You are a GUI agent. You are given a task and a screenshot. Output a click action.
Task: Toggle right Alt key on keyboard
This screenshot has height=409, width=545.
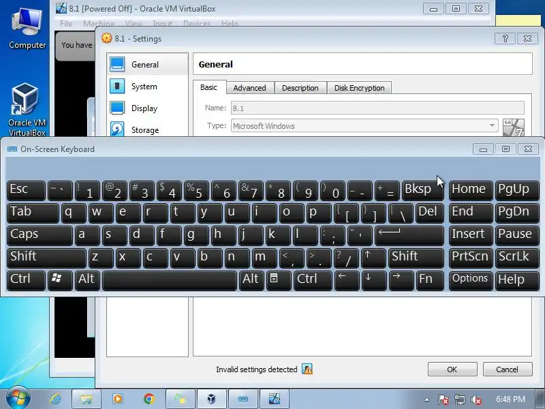(251, 280)
